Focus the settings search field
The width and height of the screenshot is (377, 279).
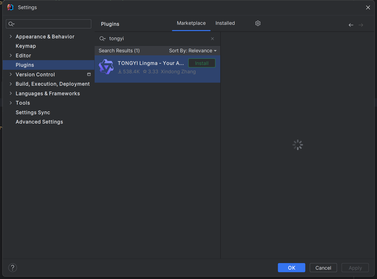(48, 24)
